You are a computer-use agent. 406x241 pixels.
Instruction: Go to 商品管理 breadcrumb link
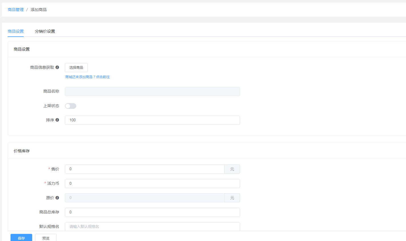tap(16, 10)
